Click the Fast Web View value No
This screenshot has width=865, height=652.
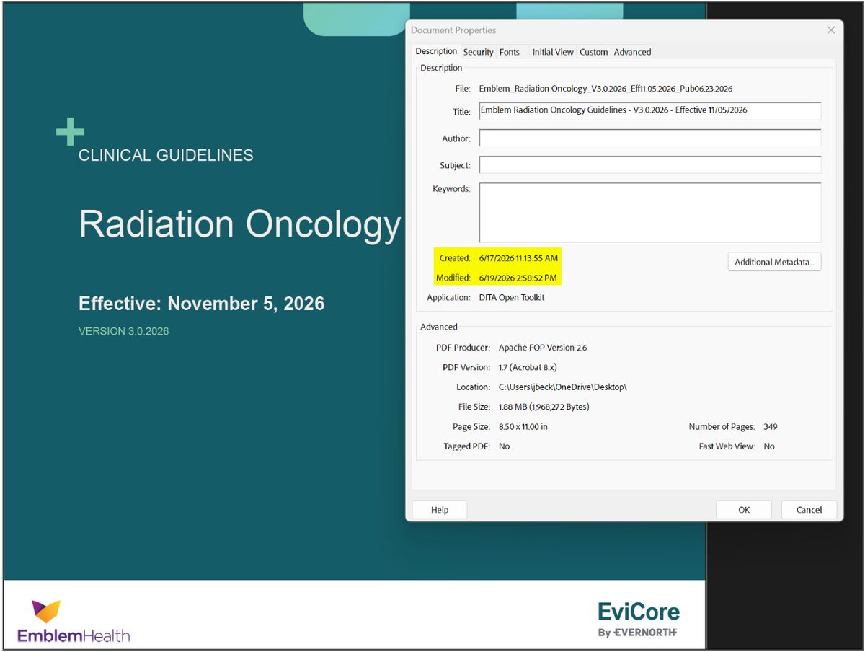[x=769, y=446]
